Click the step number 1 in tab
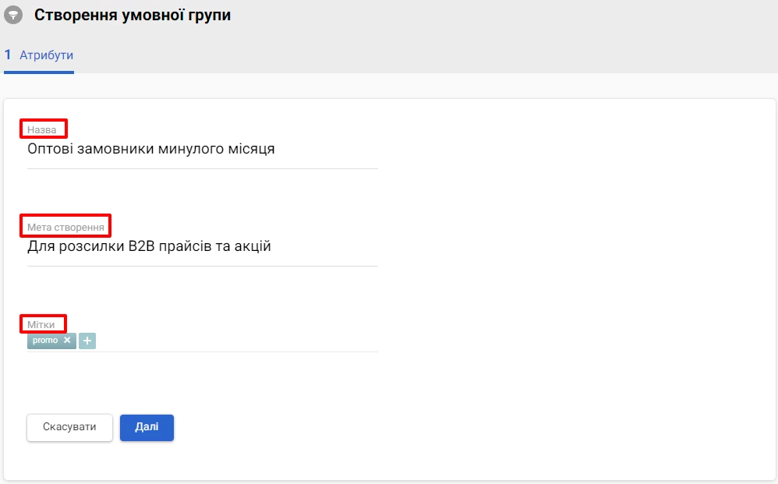 pyautogui.click(x=8, y=55)
